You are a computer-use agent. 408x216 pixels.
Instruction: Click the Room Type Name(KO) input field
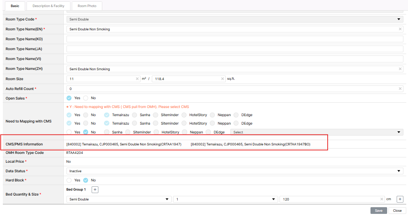(x=235, y=39)
